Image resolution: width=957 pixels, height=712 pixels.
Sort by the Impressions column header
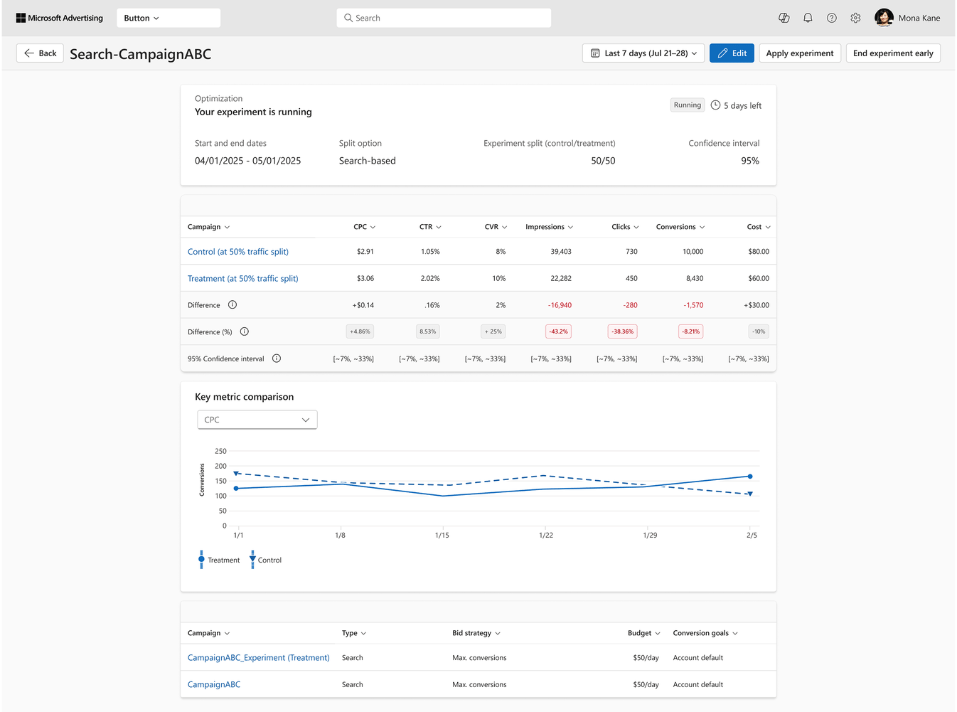549,227
